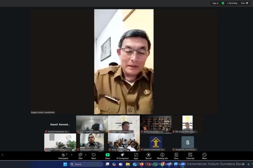Click the React heart icon
The height and width of the screenshot is (168, 253).
click(x=94, y=156)
